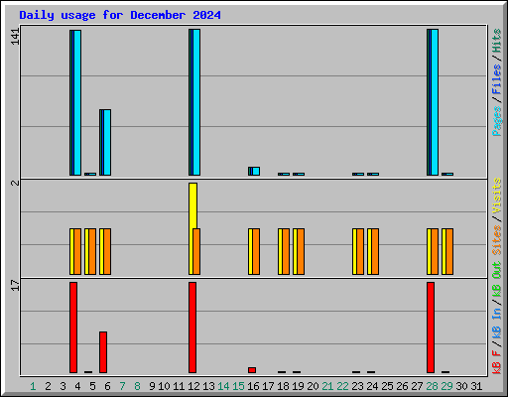Click the 'Hits' legend label

coord(497,41)
